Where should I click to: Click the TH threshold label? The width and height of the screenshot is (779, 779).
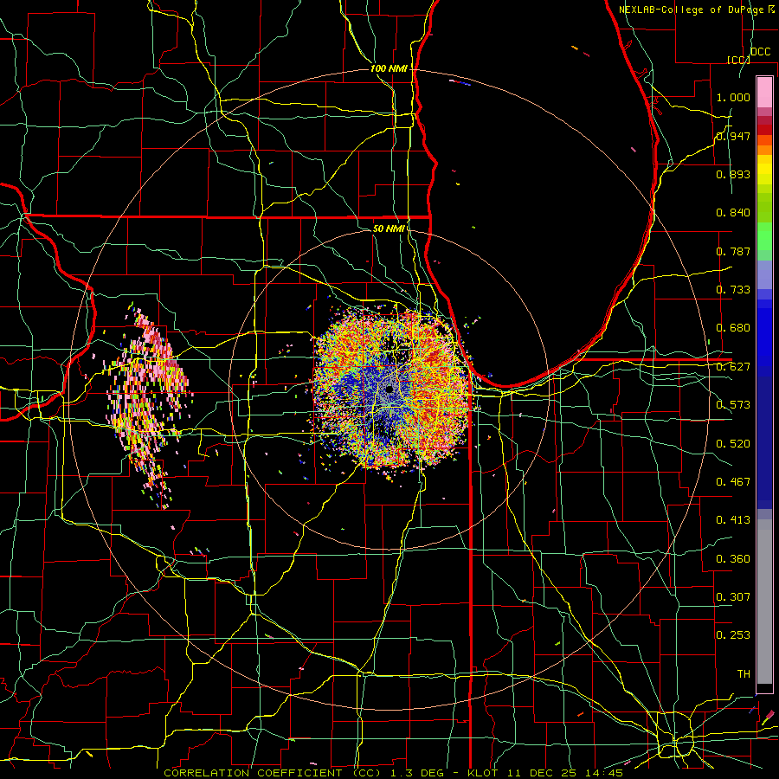click(x=744, y=674)
